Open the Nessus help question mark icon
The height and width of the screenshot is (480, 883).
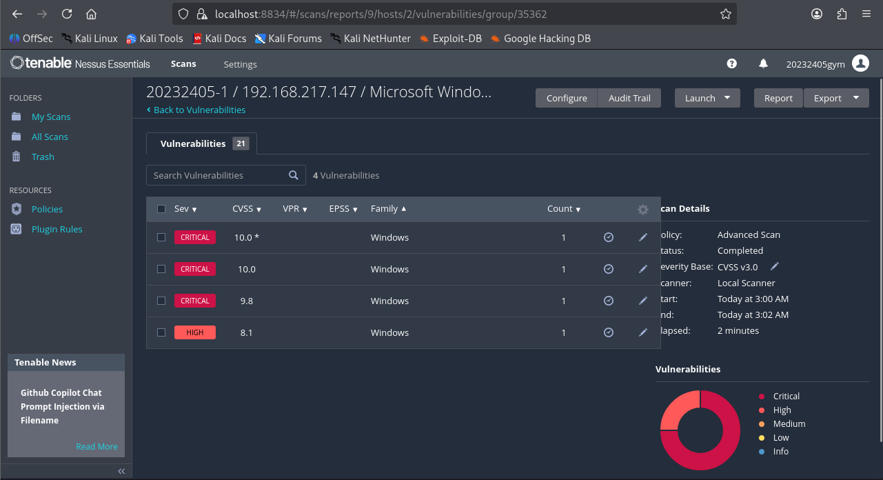pyautogui.click(x=732, y=63)
